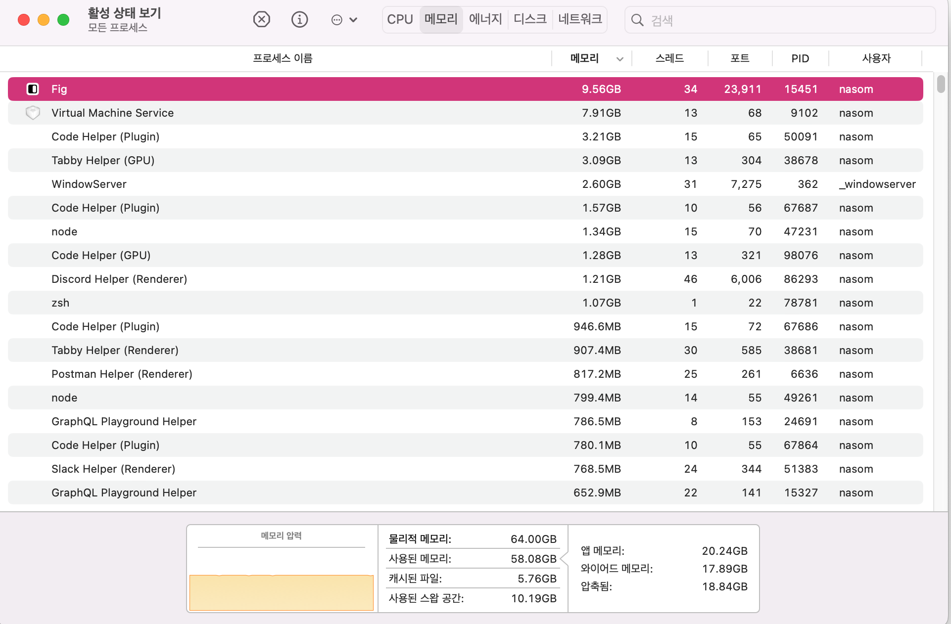Click the force quit process X icon
The image size is (951, 624).
click(262, 19)
